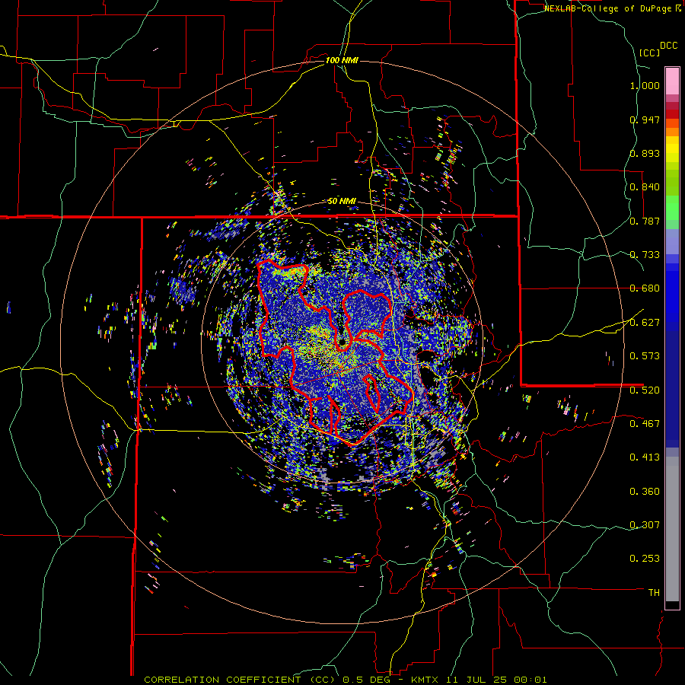The height and width of the screenshot is (685, 685).
Task: Click the DCC label above the legend
Action: (668, 46)
